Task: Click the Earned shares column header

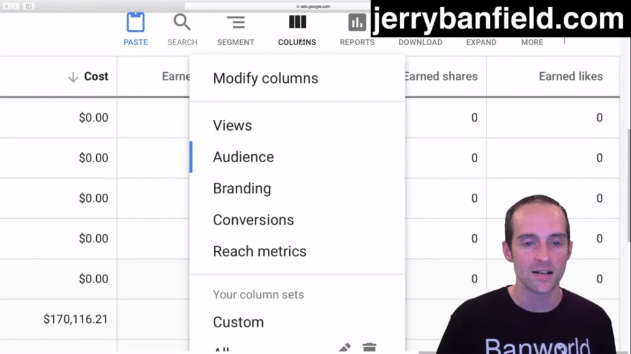Action: click(x=440, y=76)
